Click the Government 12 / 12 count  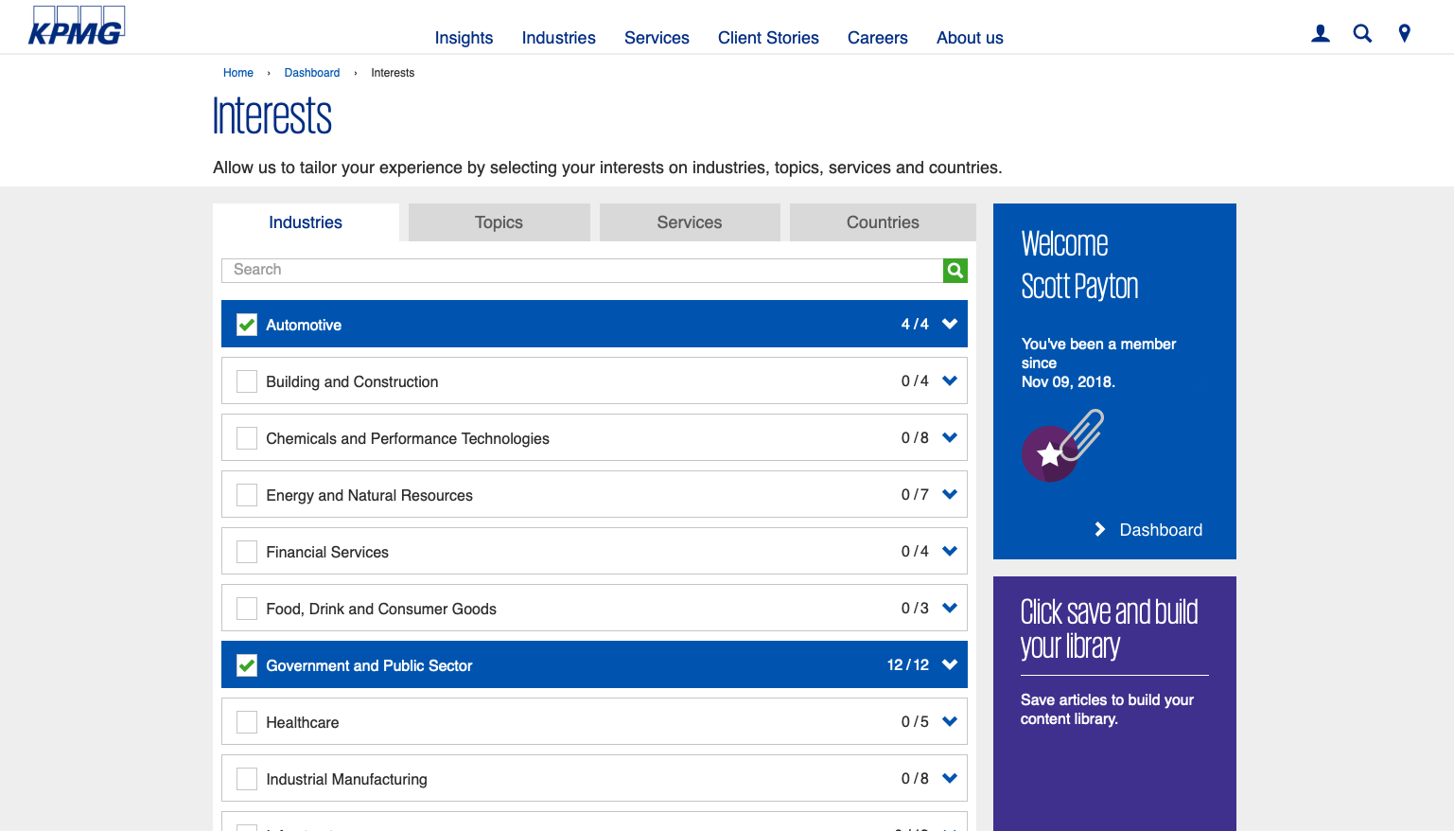click(x=908, y=664)
